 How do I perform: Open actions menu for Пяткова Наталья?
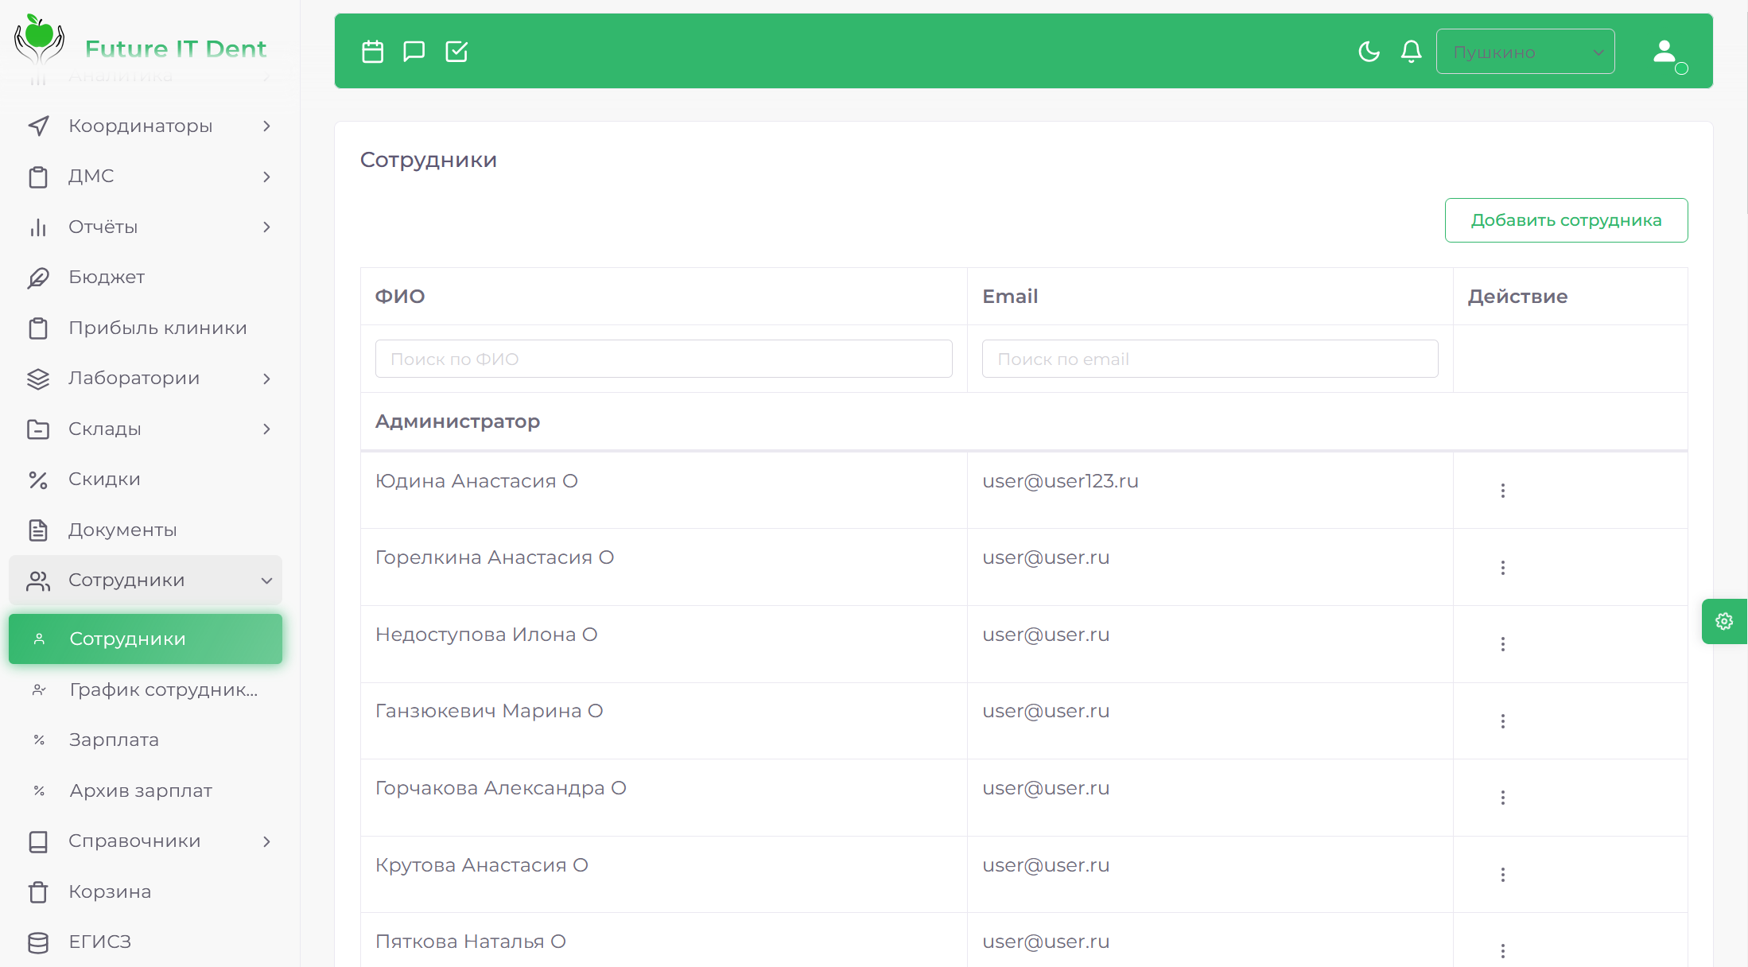[x=1503, y=951]
